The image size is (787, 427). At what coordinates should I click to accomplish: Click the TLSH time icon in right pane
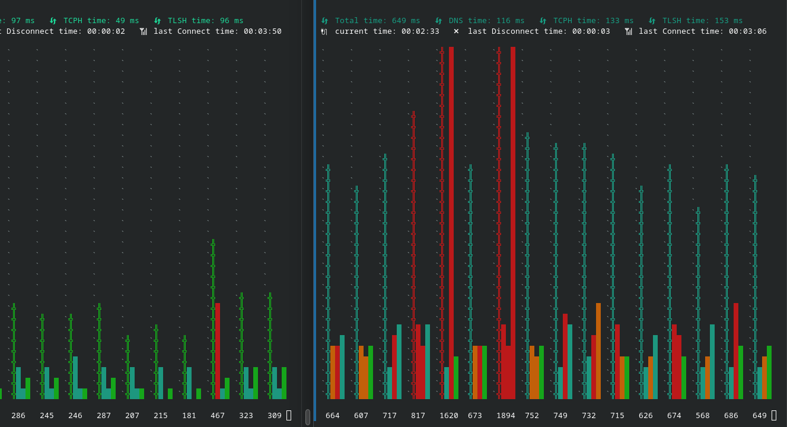click(x=651, y=20)
